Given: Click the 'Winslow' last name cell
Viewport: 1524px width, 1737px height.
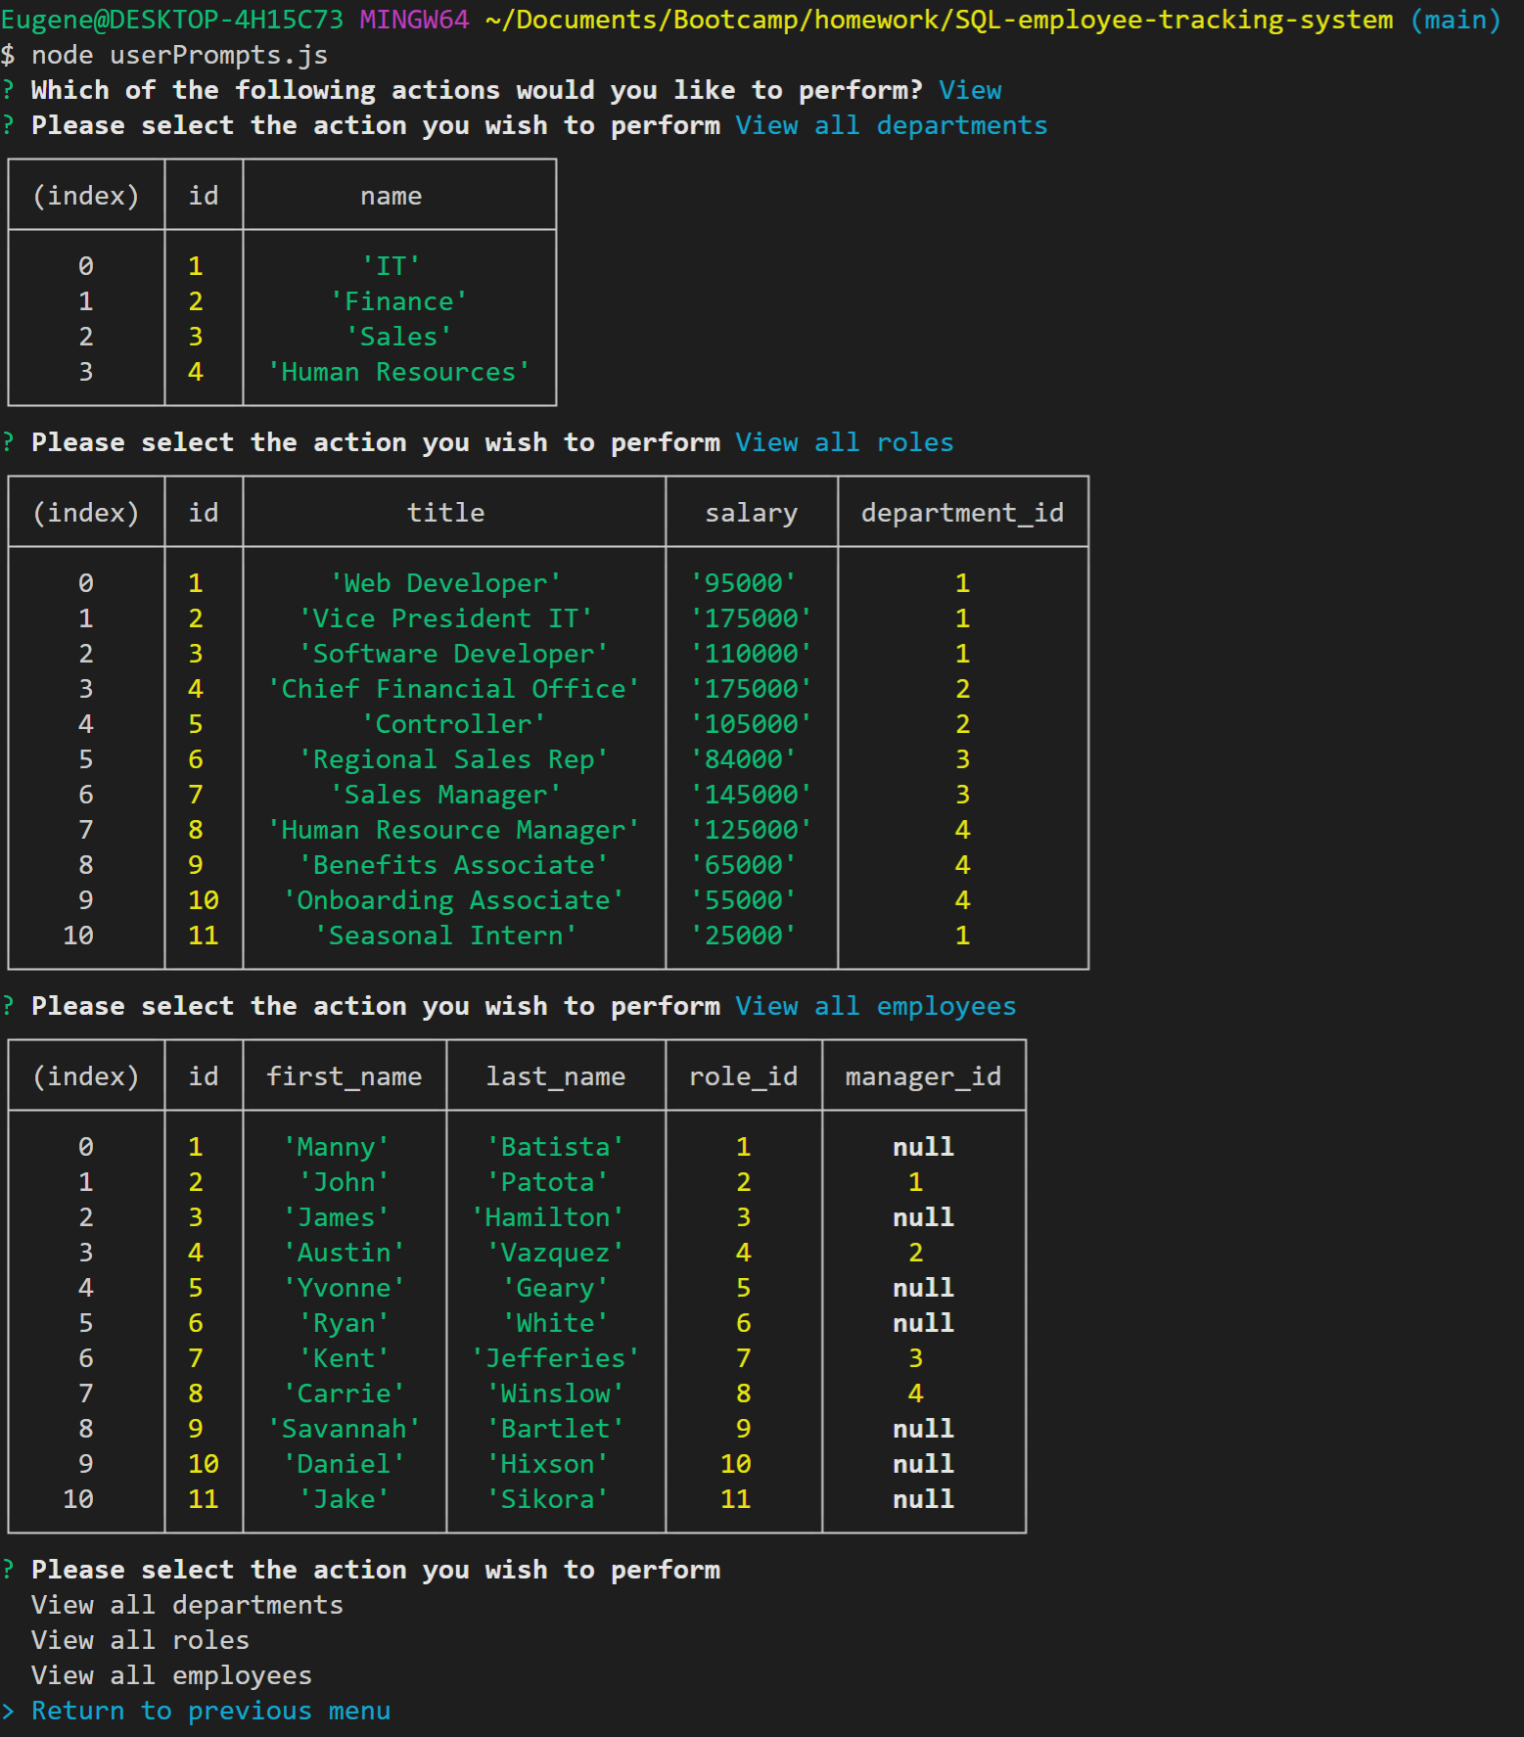Looking at the screenshot, I should [x=555, y=1394].
